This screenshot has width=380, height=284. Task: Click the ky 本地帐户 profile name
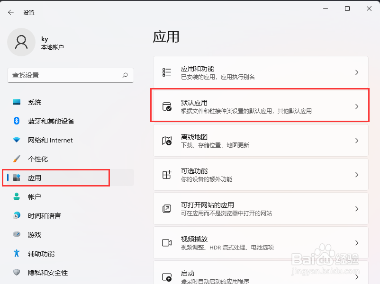pyautogui.click(x=52, y=43)
